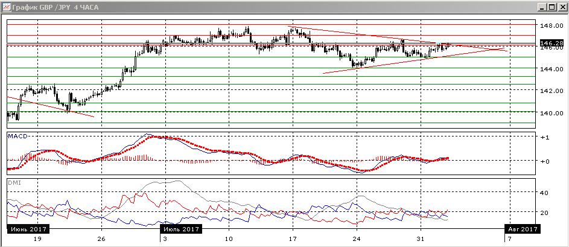Click the 148.00 price level label
Screen dimensions: 569x247
click(x=550, y=26)
